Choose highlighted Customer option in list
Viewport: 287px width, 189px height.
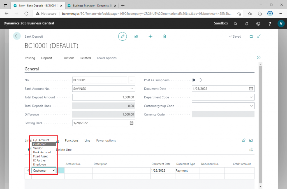pyautogui.click(x=44, y=144)
